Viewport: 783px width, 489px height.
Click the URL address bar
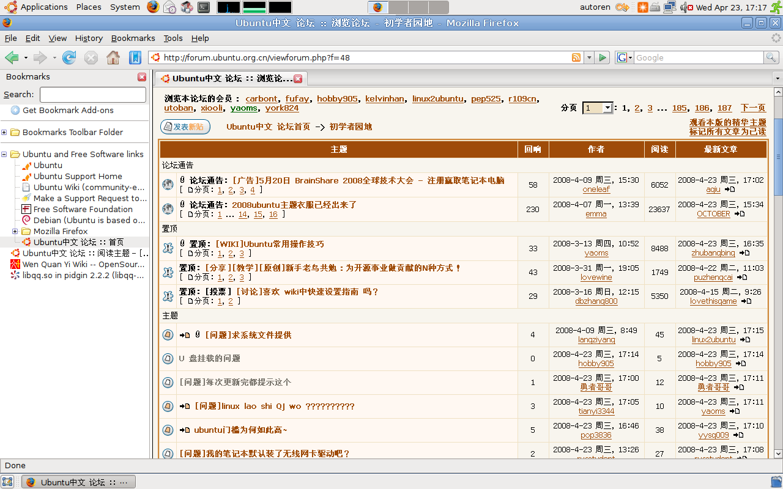pyautogui.click(x=365, y=57)
